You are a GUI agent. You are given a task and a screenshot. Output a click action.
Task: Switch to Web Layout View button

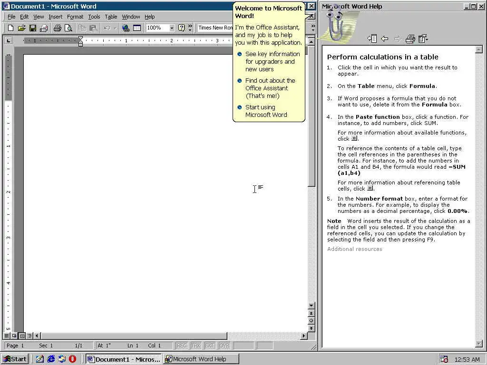pos(14,336)
